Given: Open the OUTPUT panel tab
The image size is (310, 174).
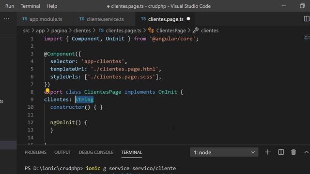Looking at the screenshot, I should click(x=62, y=152).
